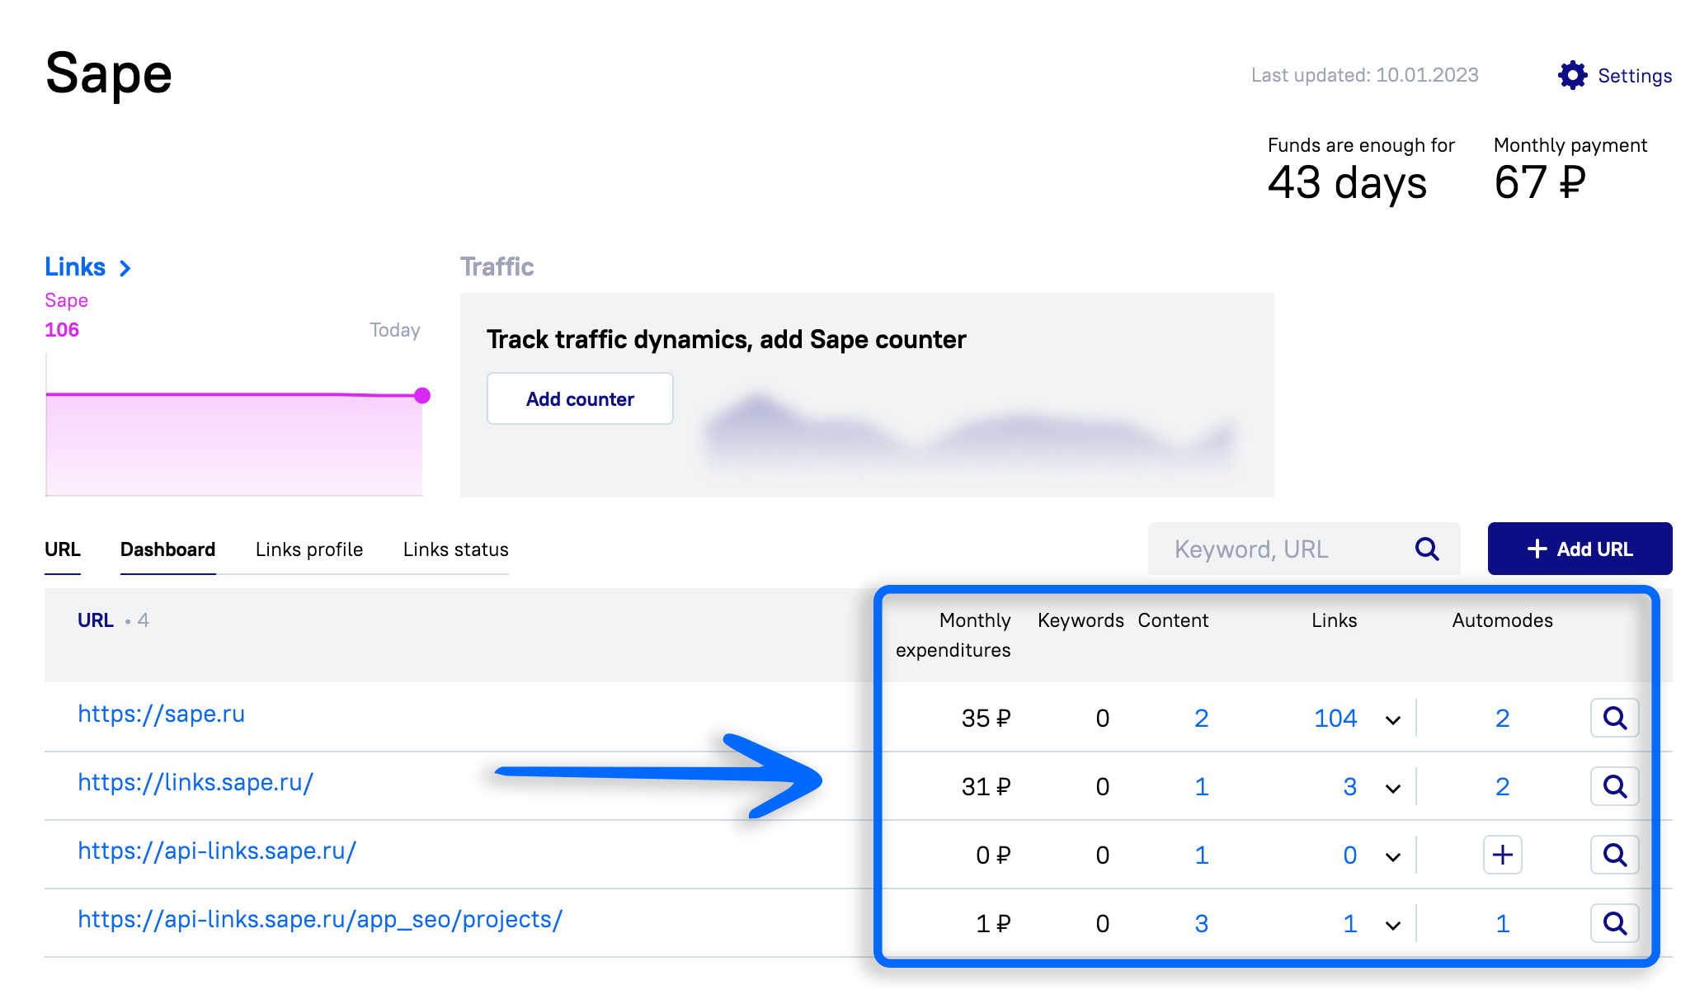Open the https://api-links.sape.ru/app_seo/projects/ link
The height and width of the screenshot is (1004, 1695).
[320, 919]
